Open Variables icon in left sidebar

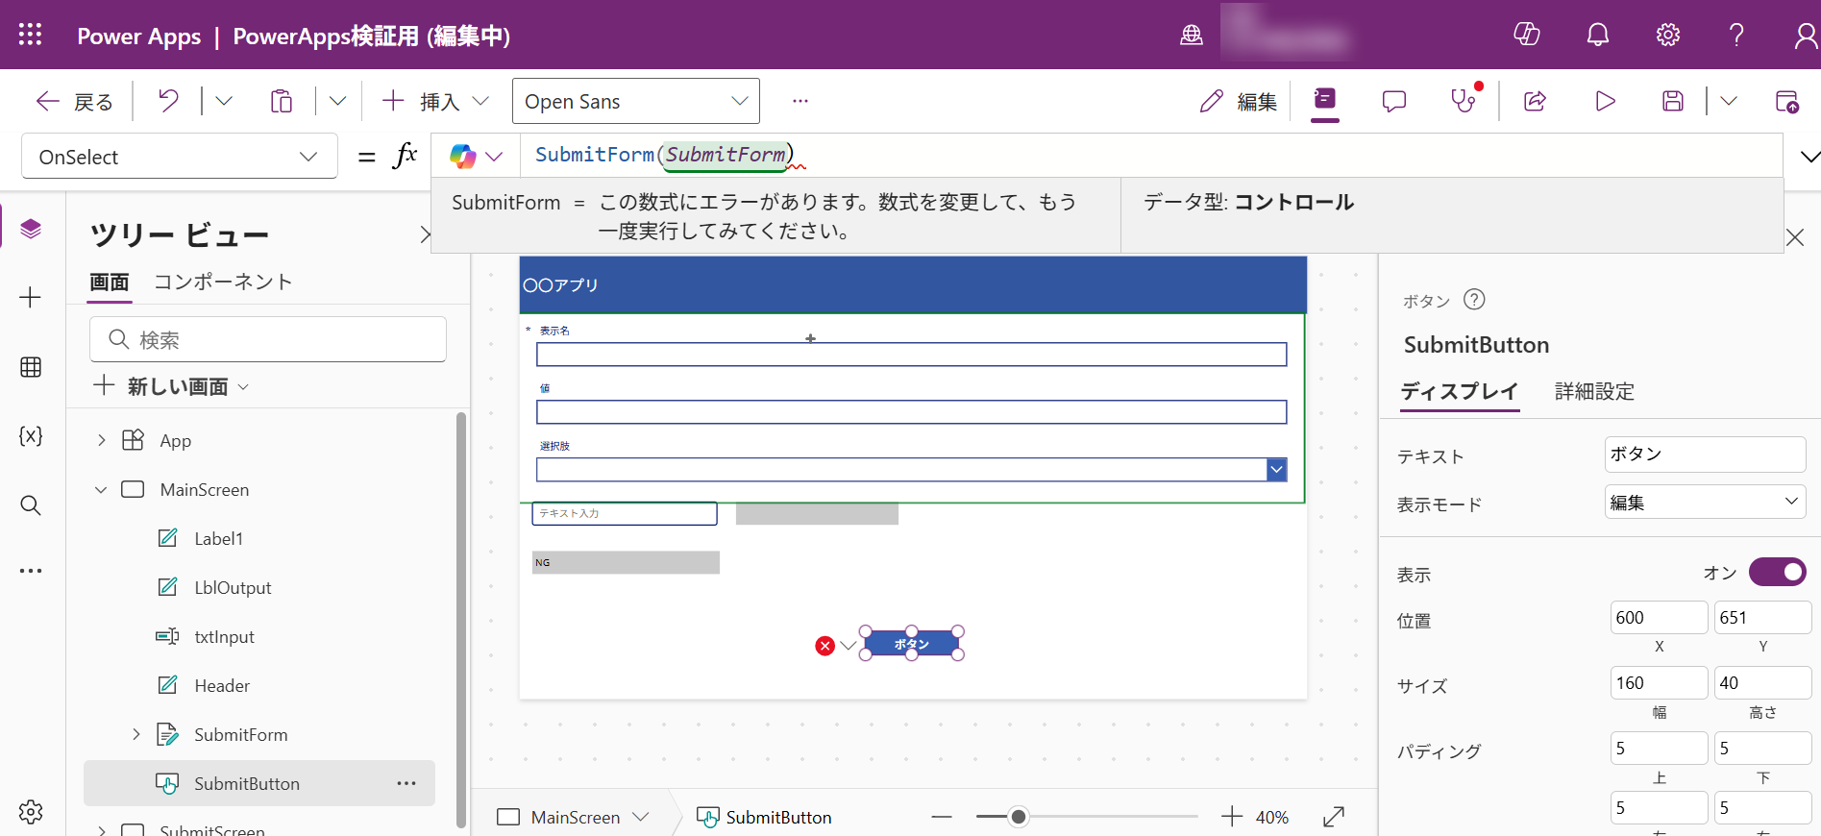click(31, 436)
